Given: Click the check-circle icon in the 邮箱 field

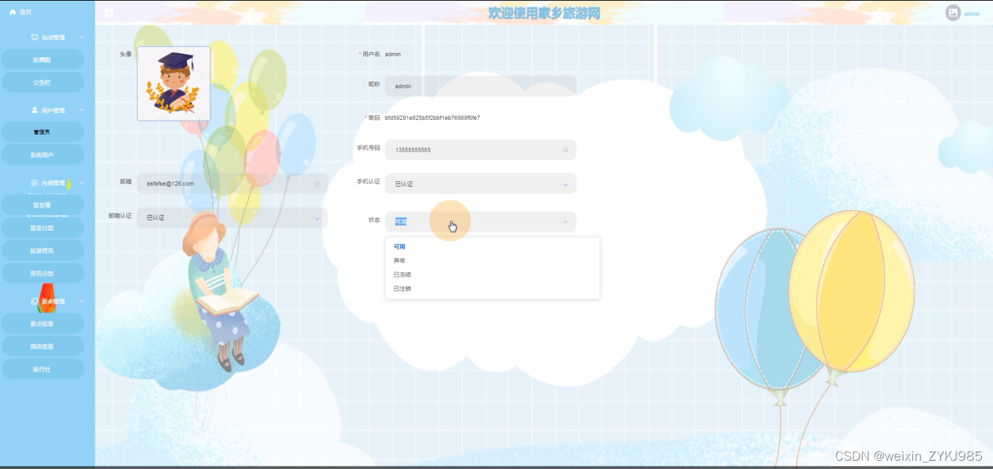Looking at the screenshot, I should 317,183.
